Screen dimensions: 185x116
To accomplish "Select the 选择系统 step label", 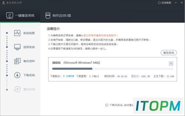I will point(29,47).
